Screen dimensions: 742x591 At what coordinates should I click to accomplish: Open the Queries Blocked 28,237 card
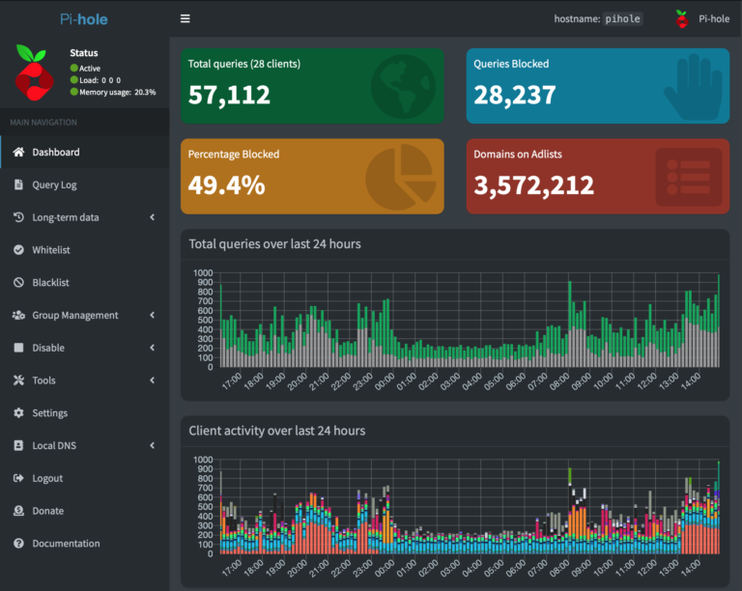click(598, 86)
